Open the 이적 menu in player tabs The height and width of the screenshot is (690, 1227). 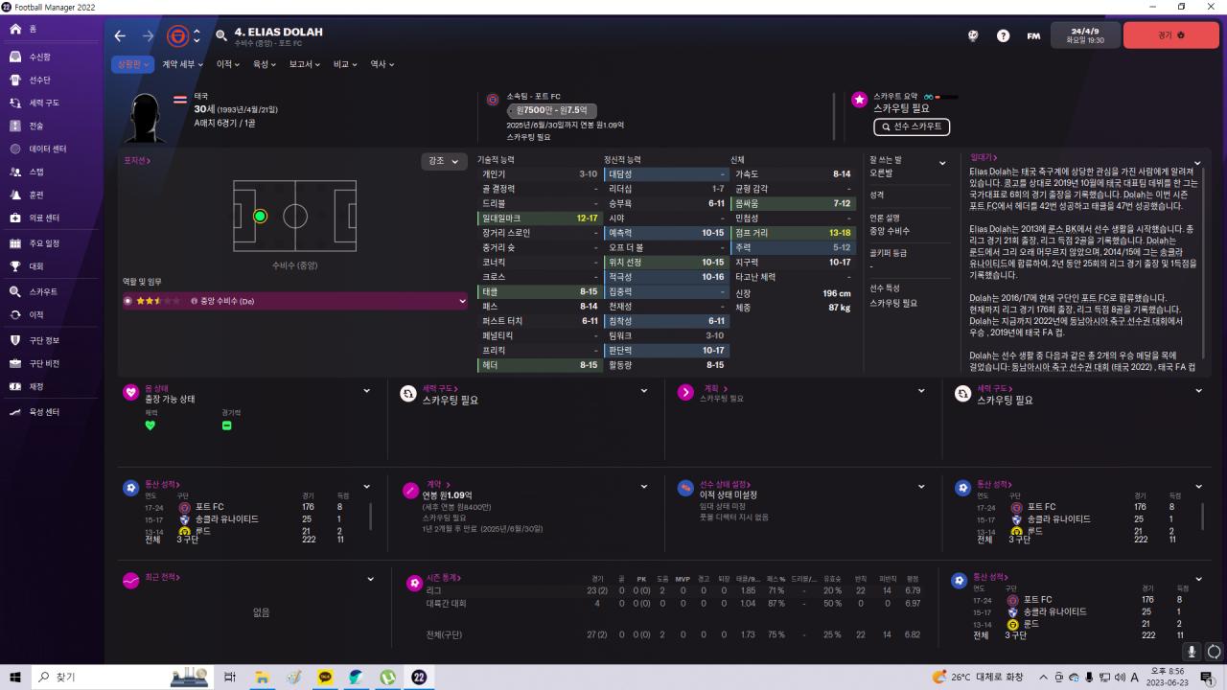click(230, 64)
